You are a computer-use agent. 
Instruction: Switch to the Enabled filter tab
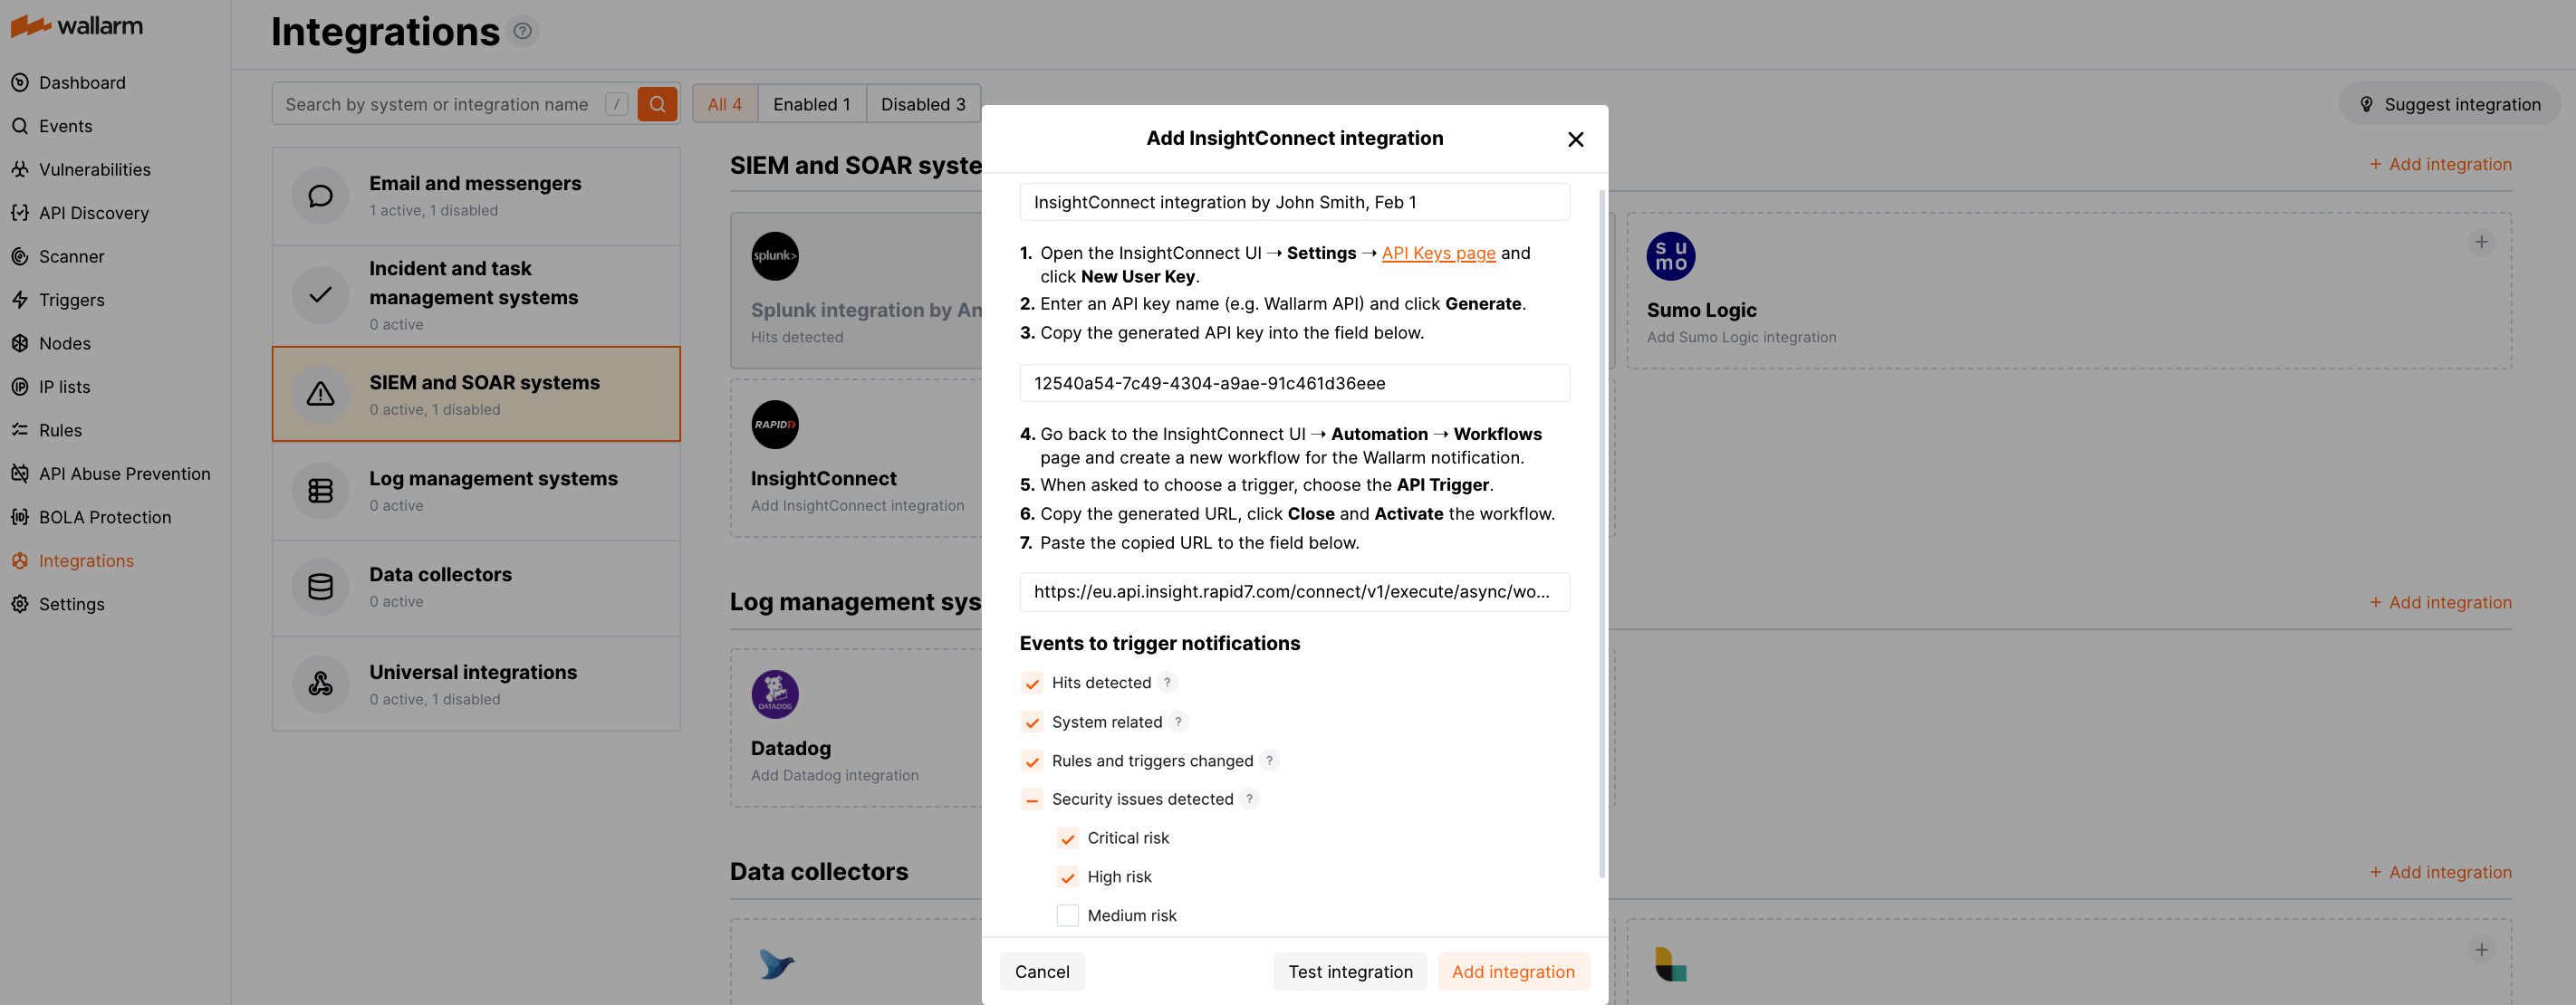(x=811, y=103)
